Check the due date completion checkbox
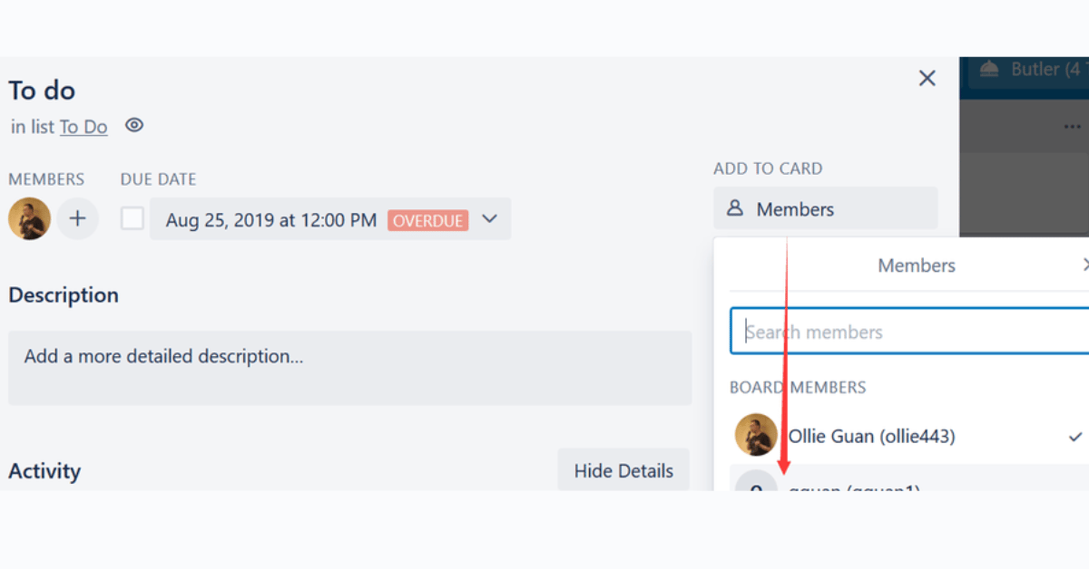 (x=132, y=218)
